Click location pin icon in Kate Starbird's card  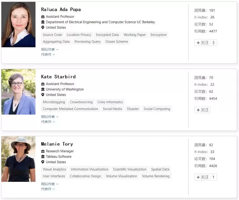point(43,95)
